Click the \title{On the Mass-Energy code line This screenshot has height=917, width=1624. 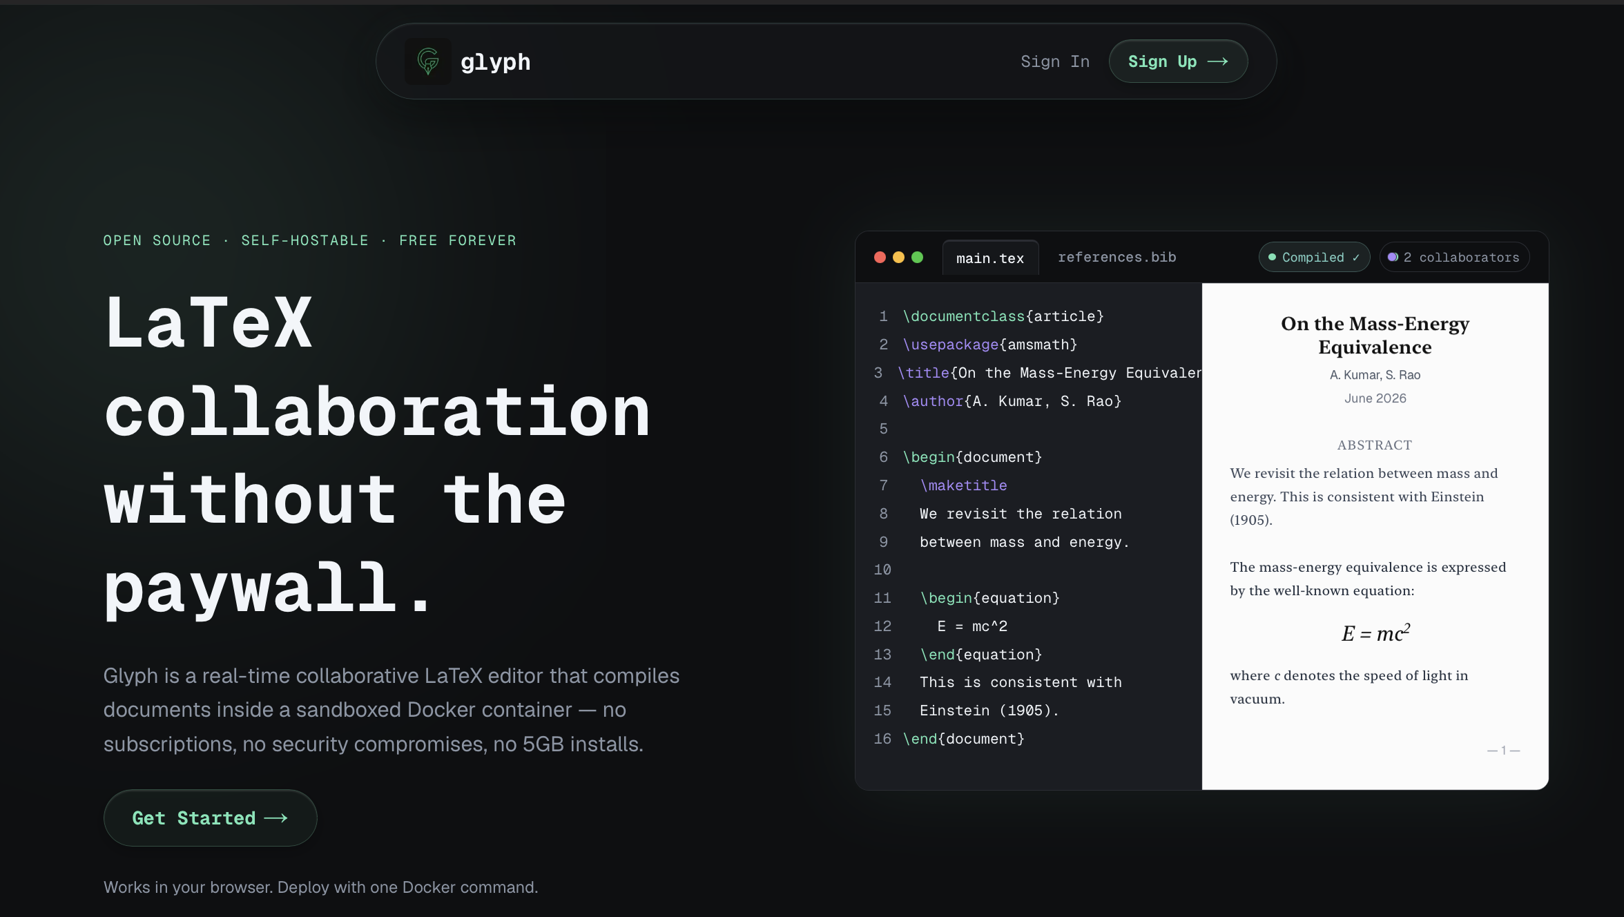1050,373
